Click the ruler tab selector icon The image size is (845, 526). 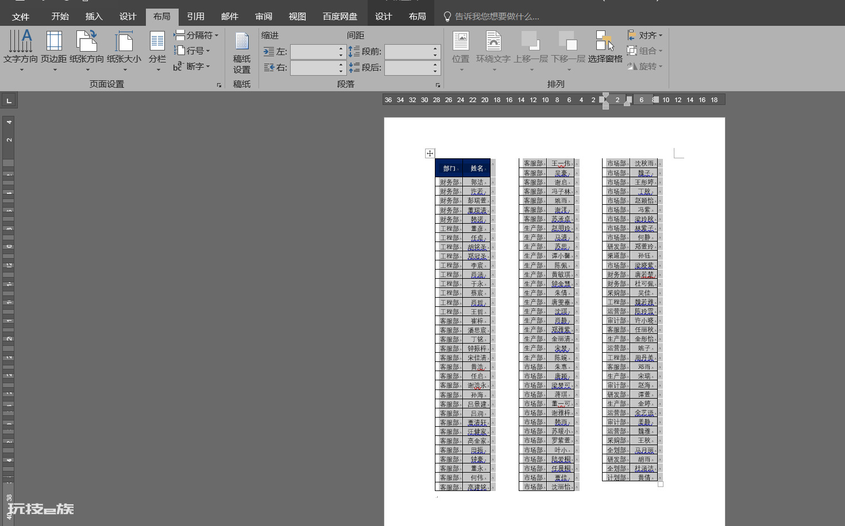(9, 100)
